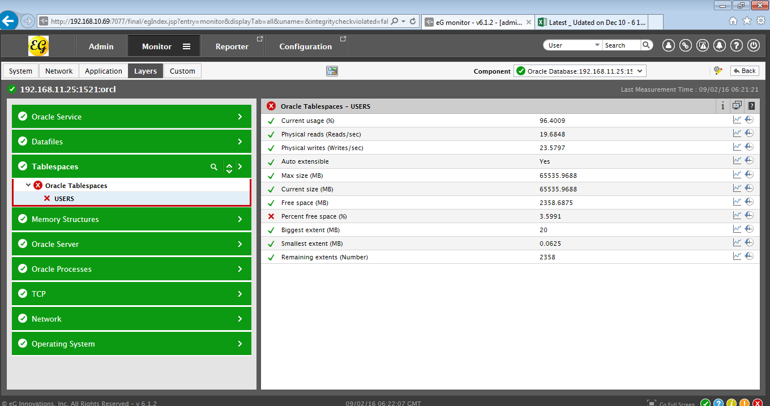Click the browser favorites star icon
The width and height of the screenshot is (770, 406).
747,21
